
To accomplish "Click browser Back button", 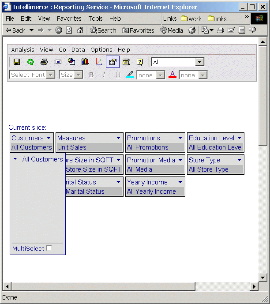I will [x=15, y=30].
